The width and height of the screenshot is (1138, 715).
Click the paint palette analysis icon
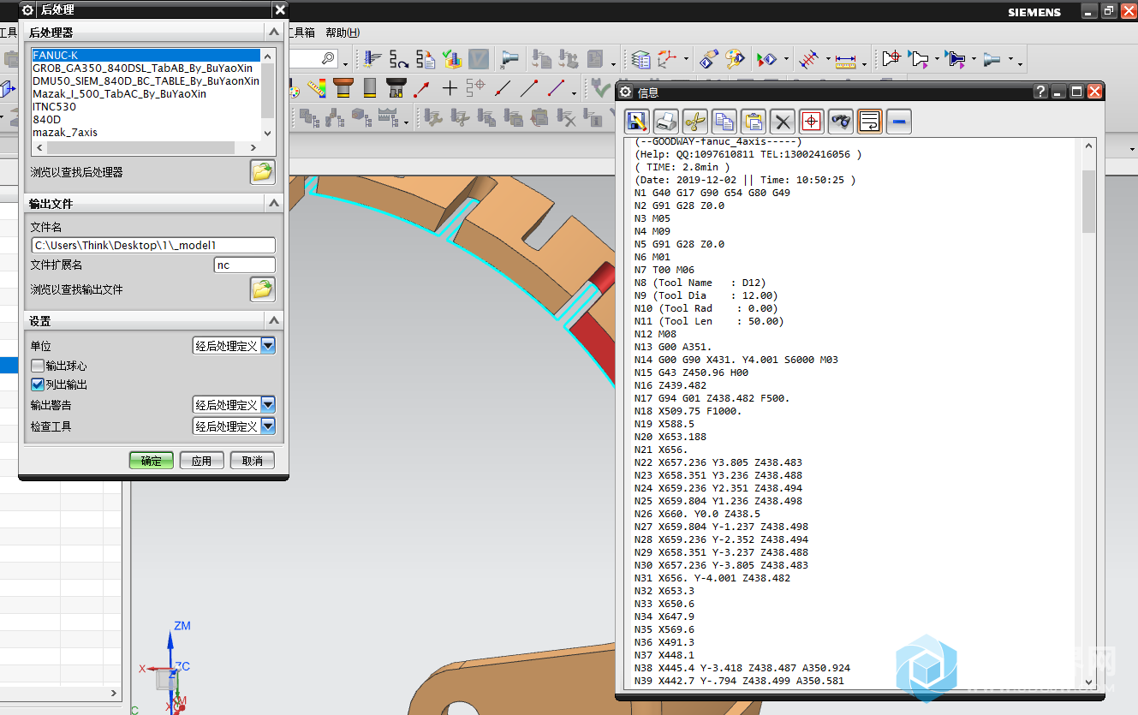click(x=735, y=59)
